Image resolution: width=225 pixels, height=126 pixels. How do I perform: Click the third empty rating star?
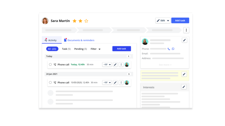click(86, 21)
